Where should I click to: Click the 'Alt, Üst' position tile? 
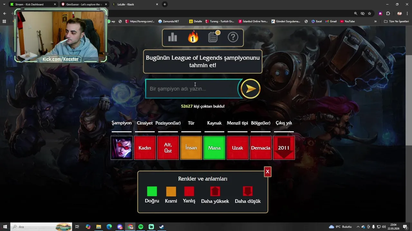coord(168,148)
